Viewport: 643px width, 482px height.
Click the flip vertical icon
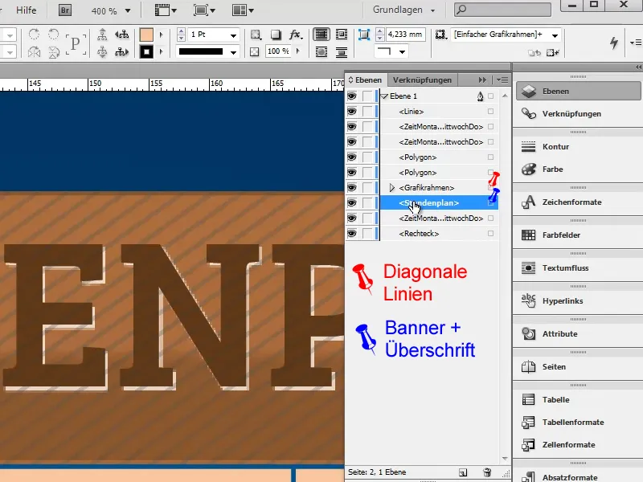pyautogui.click(x=54, y=52)
